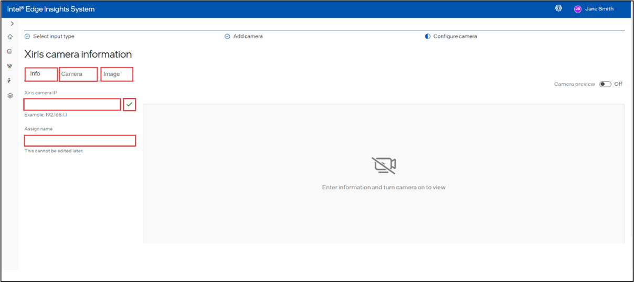Switch to the Info tab

tap(41, 74)
